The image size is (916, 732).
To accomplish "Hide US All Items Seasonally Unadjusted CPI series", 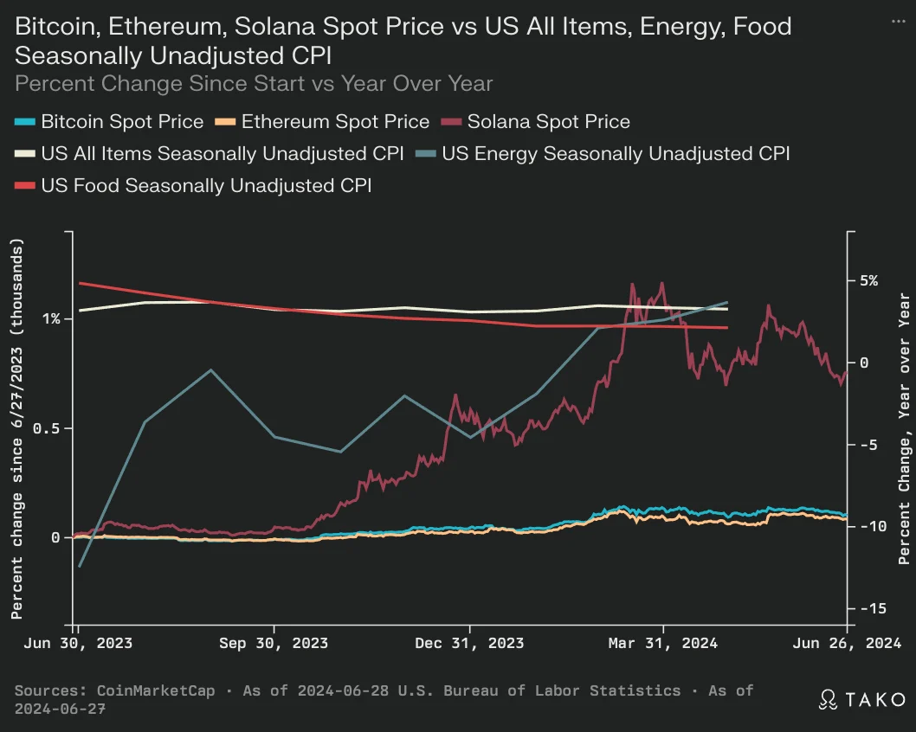I will click(210, 153).
